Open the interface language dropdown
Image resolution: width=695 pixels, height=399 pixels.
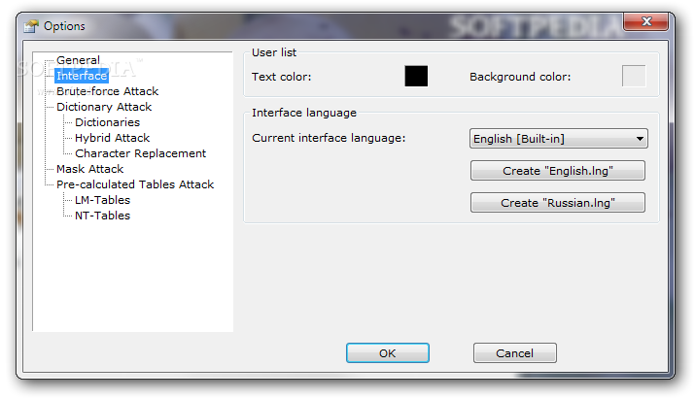(559, 139)
